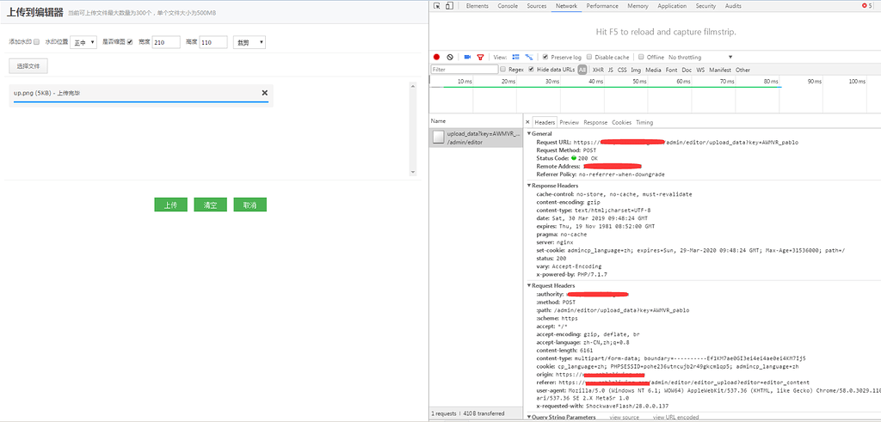Screen dimensions: 881x422
Task: Uncheck the Preserve log checkbox
Action: (544, 57)
